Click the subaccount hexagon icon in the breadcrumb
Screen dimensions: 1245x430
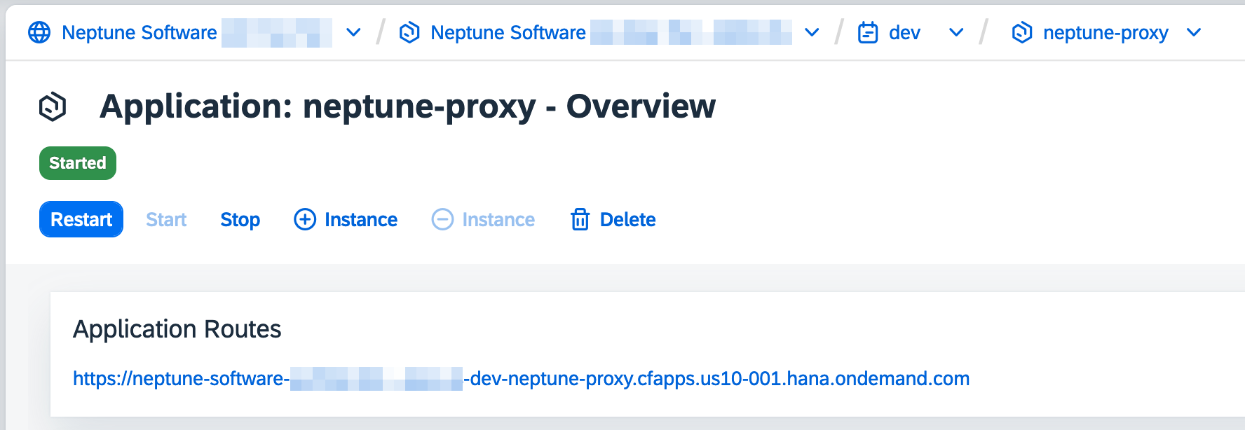pyautogui.click(x=409, y=32)
